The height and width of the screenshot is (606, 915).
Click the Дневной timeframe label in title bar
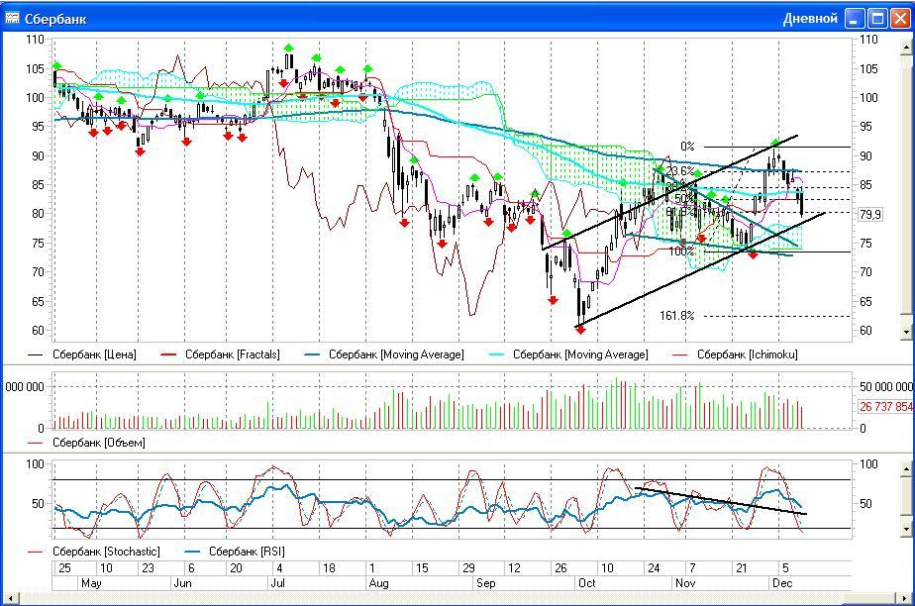click(x=810, y=19)
